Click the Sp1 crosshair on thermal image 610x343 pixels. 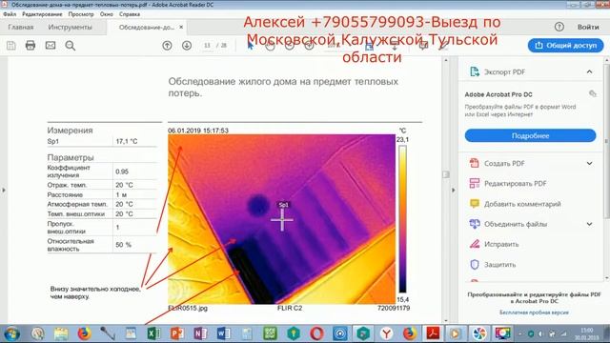pyautogui.click(x=282, y=220)
